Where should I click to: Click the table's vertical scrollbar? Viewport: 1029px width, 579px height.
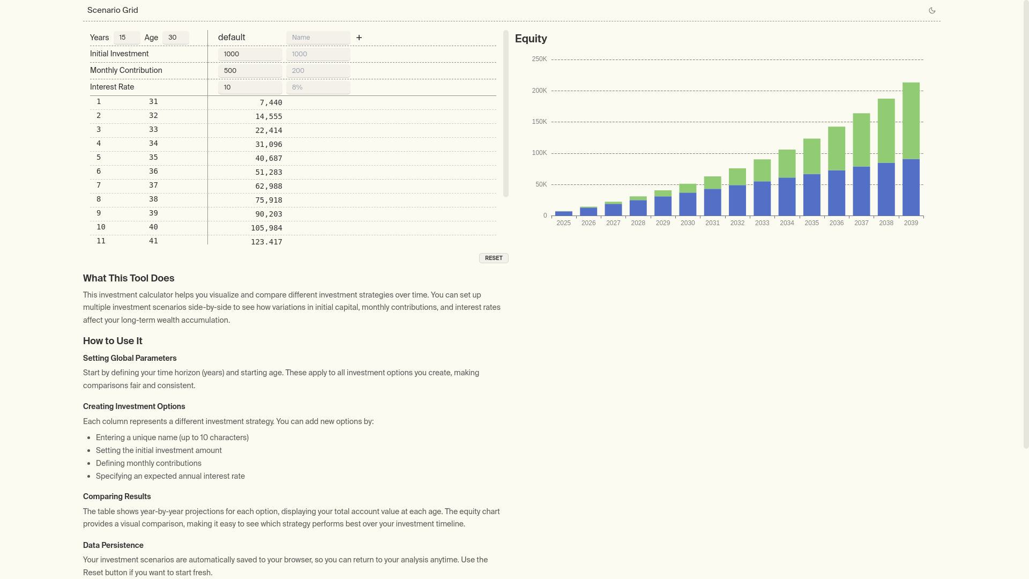click(x=505, y=113)
